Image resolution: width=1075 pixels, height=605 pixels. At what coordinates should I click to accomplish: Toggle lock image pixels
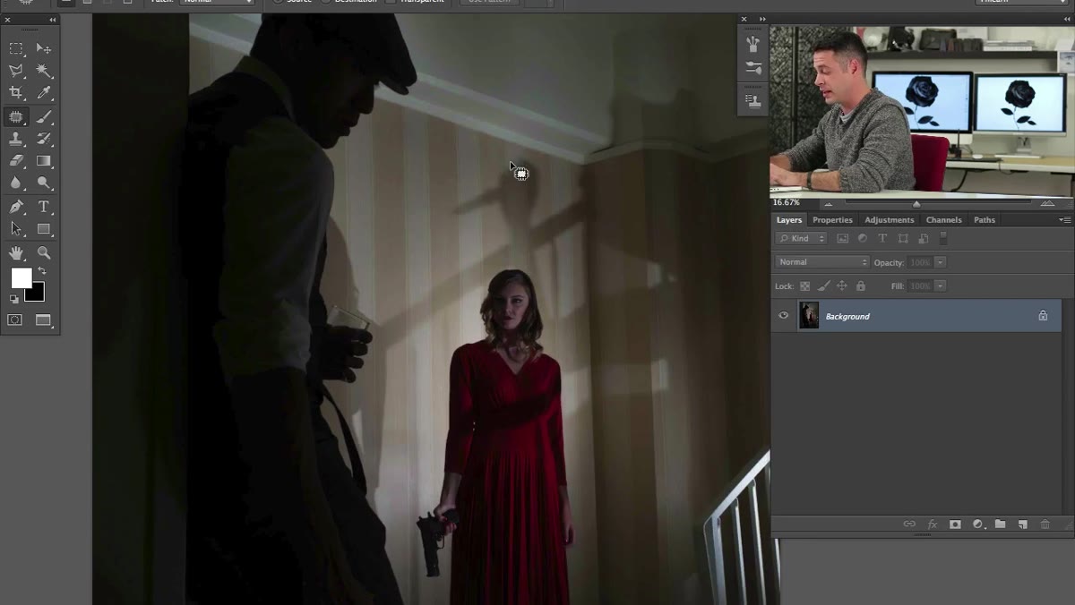pos(823,286)
